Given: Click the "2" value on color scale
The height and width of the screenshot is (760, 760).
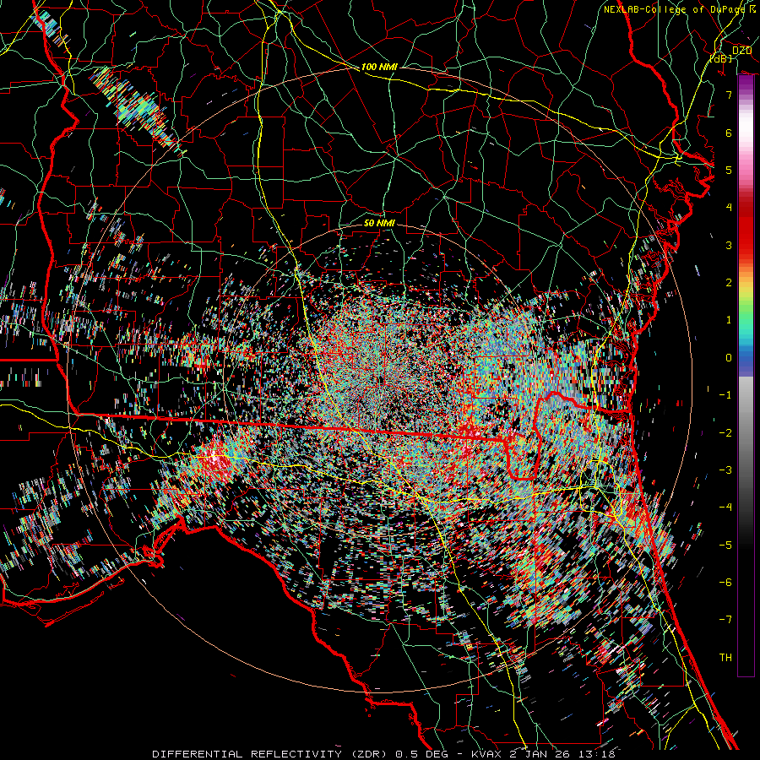Looking at the screenshot, I should click(729, 283).
